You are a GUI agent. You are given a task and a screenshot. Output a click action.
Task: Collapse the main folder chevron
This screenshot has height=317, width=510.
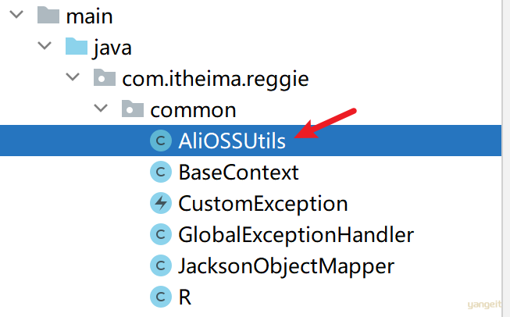point(16,14)
